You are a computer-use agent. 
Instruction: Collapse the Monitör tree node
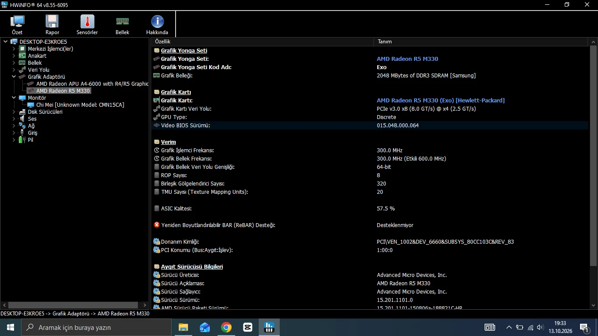click(x=14, y=98)
